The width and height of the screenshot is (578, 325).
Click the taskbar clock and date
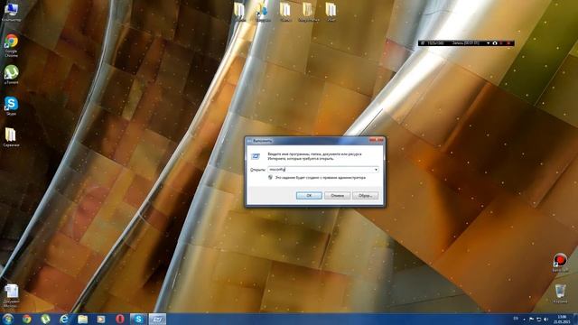tap(562, 319)
